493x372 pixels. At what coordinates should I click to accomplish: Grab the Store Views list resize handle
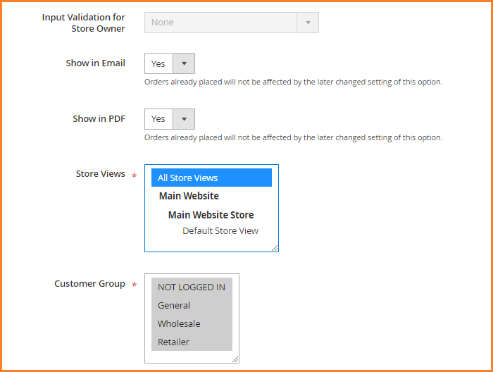pyautogui.click(x=275, y=248)
